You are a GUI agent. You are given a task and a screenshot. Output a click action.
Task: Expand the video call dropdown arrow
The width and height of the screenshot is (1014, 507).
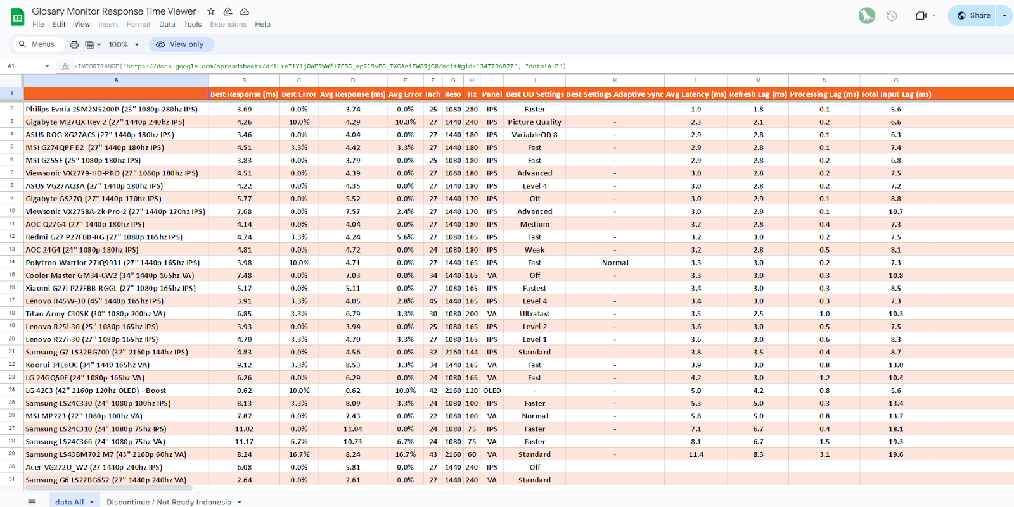934,16
